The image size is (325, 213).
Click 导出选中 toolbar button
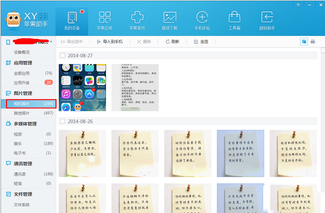[x=72, y=42]
